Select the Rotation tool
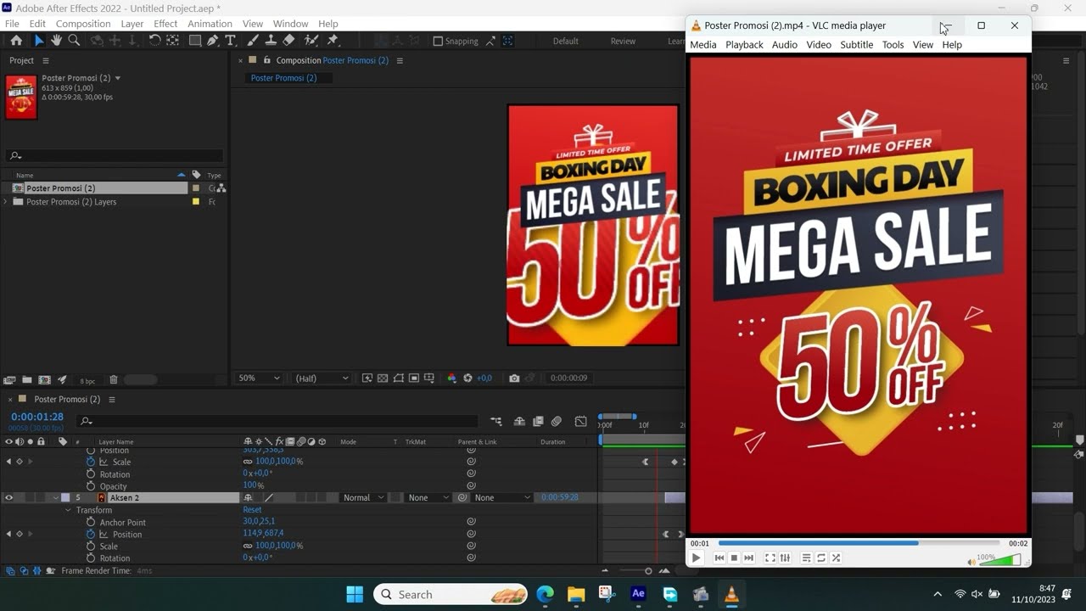This screenshot has width=1086, height=611. tap(154, 41)
